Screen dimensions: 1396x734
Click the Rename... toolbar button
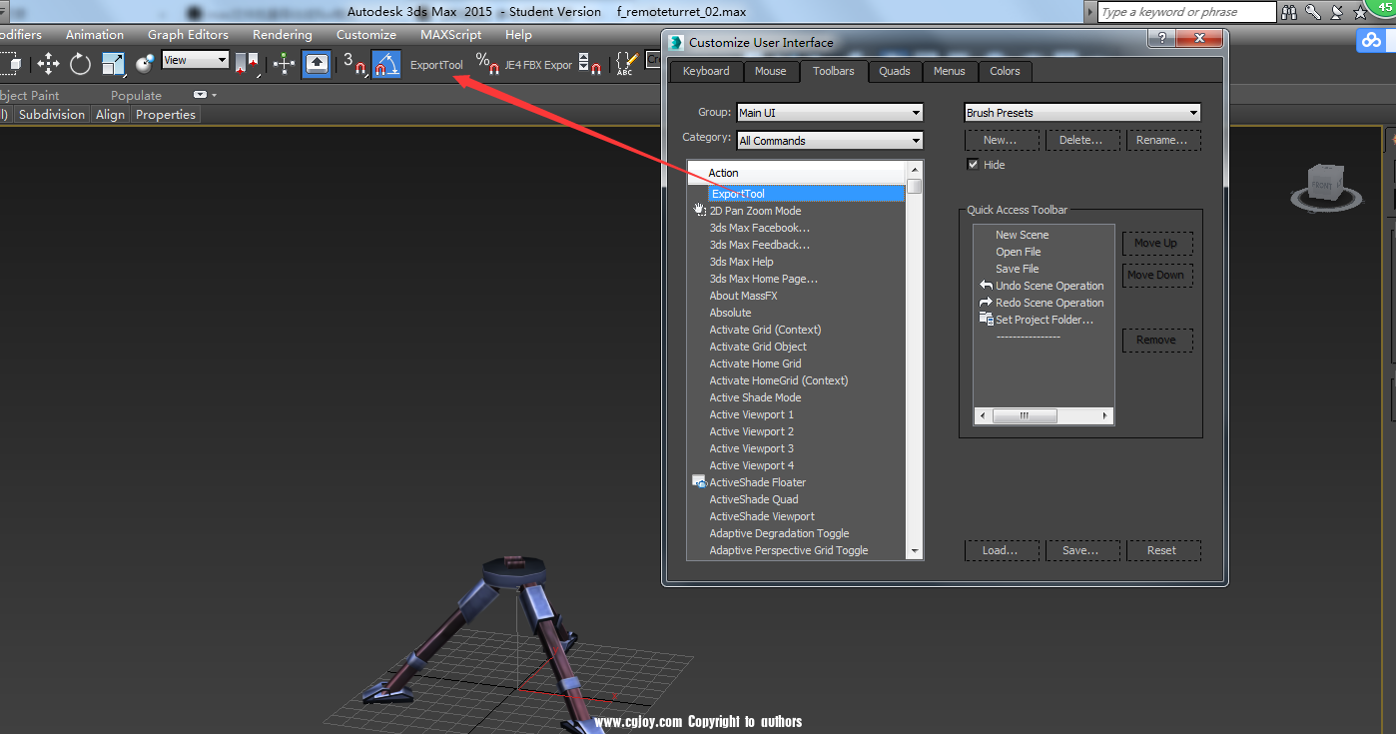[x=1163, y=140]
